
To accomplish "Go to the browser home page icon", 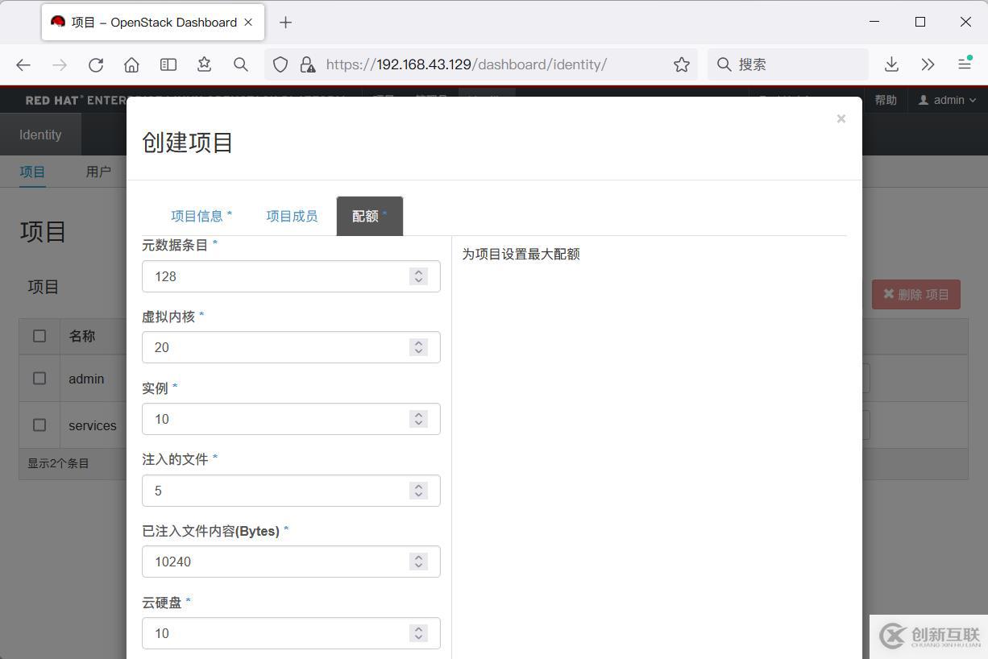I will point(131,64).
